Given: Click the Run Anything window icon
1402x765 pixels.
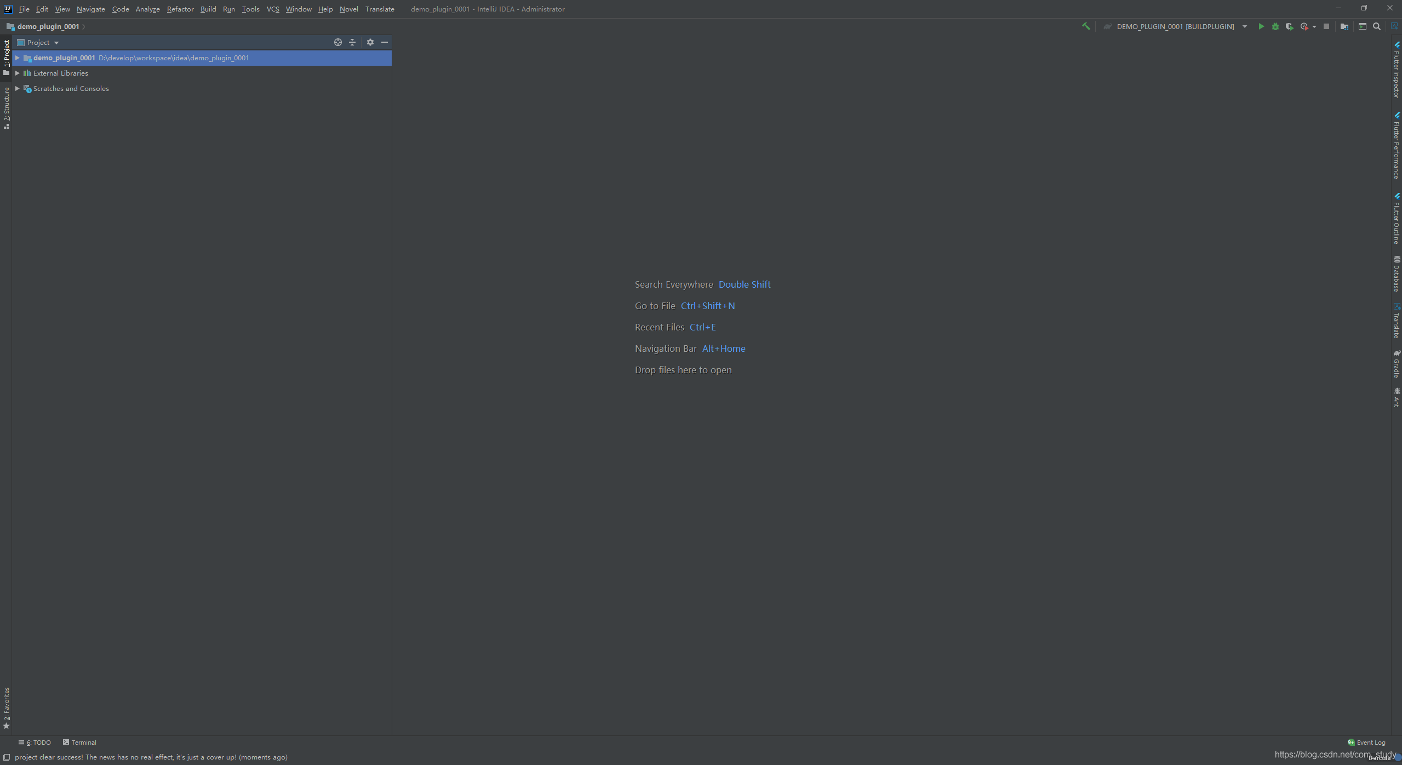Looking at the screenshot, I should click(x=1362, y=26).
